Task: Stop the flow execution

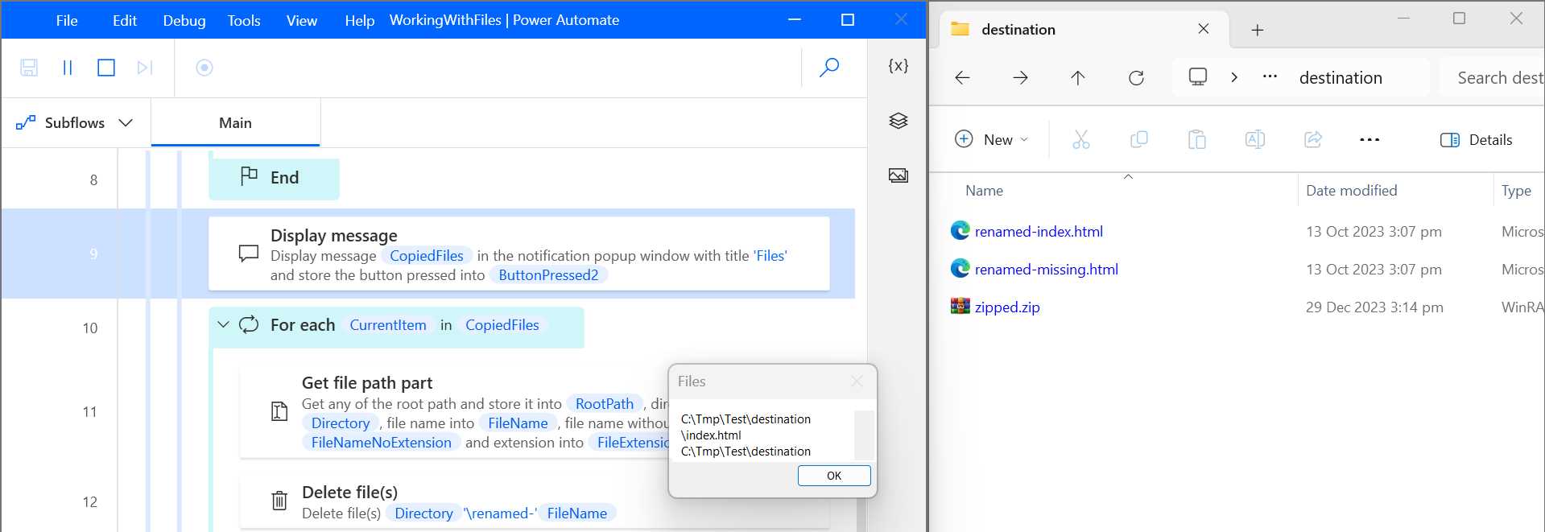Action: point(106,68)
